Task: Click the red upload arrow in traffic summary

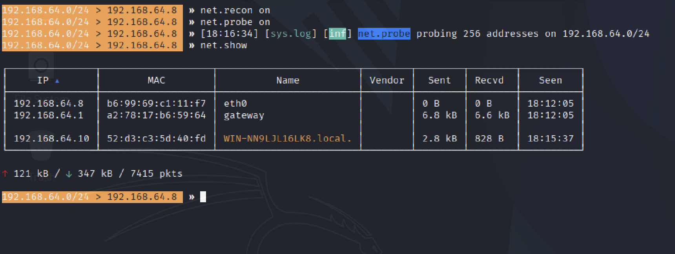Action: [5, 174]
